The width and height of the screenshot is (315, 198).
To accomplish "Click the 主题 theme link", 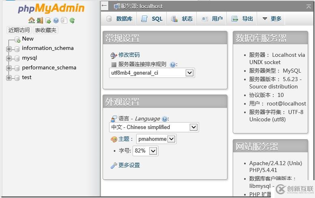I will click(124, 139).
